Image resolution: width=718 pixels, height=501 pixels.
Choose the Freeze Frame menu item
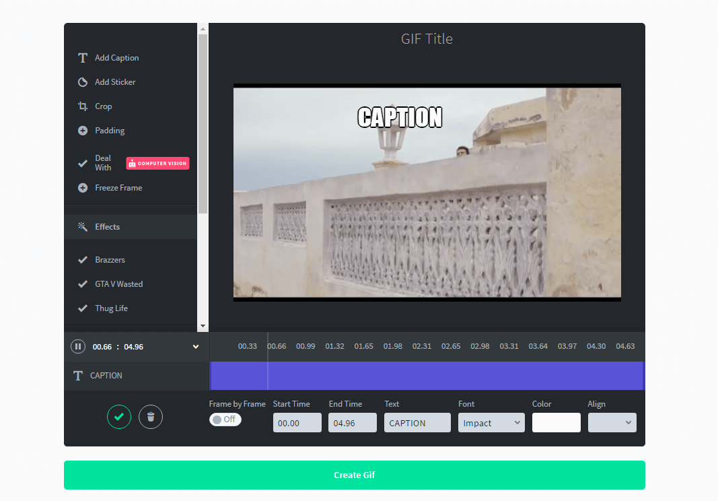tap(118, 188)
